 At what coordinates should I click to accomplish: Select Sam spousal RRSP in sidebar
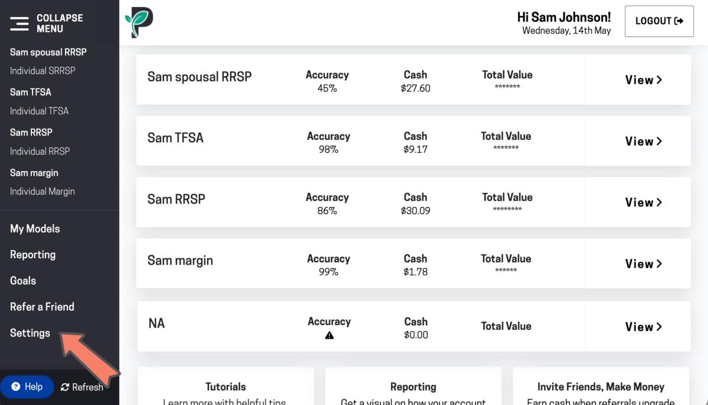click(48, 52)
